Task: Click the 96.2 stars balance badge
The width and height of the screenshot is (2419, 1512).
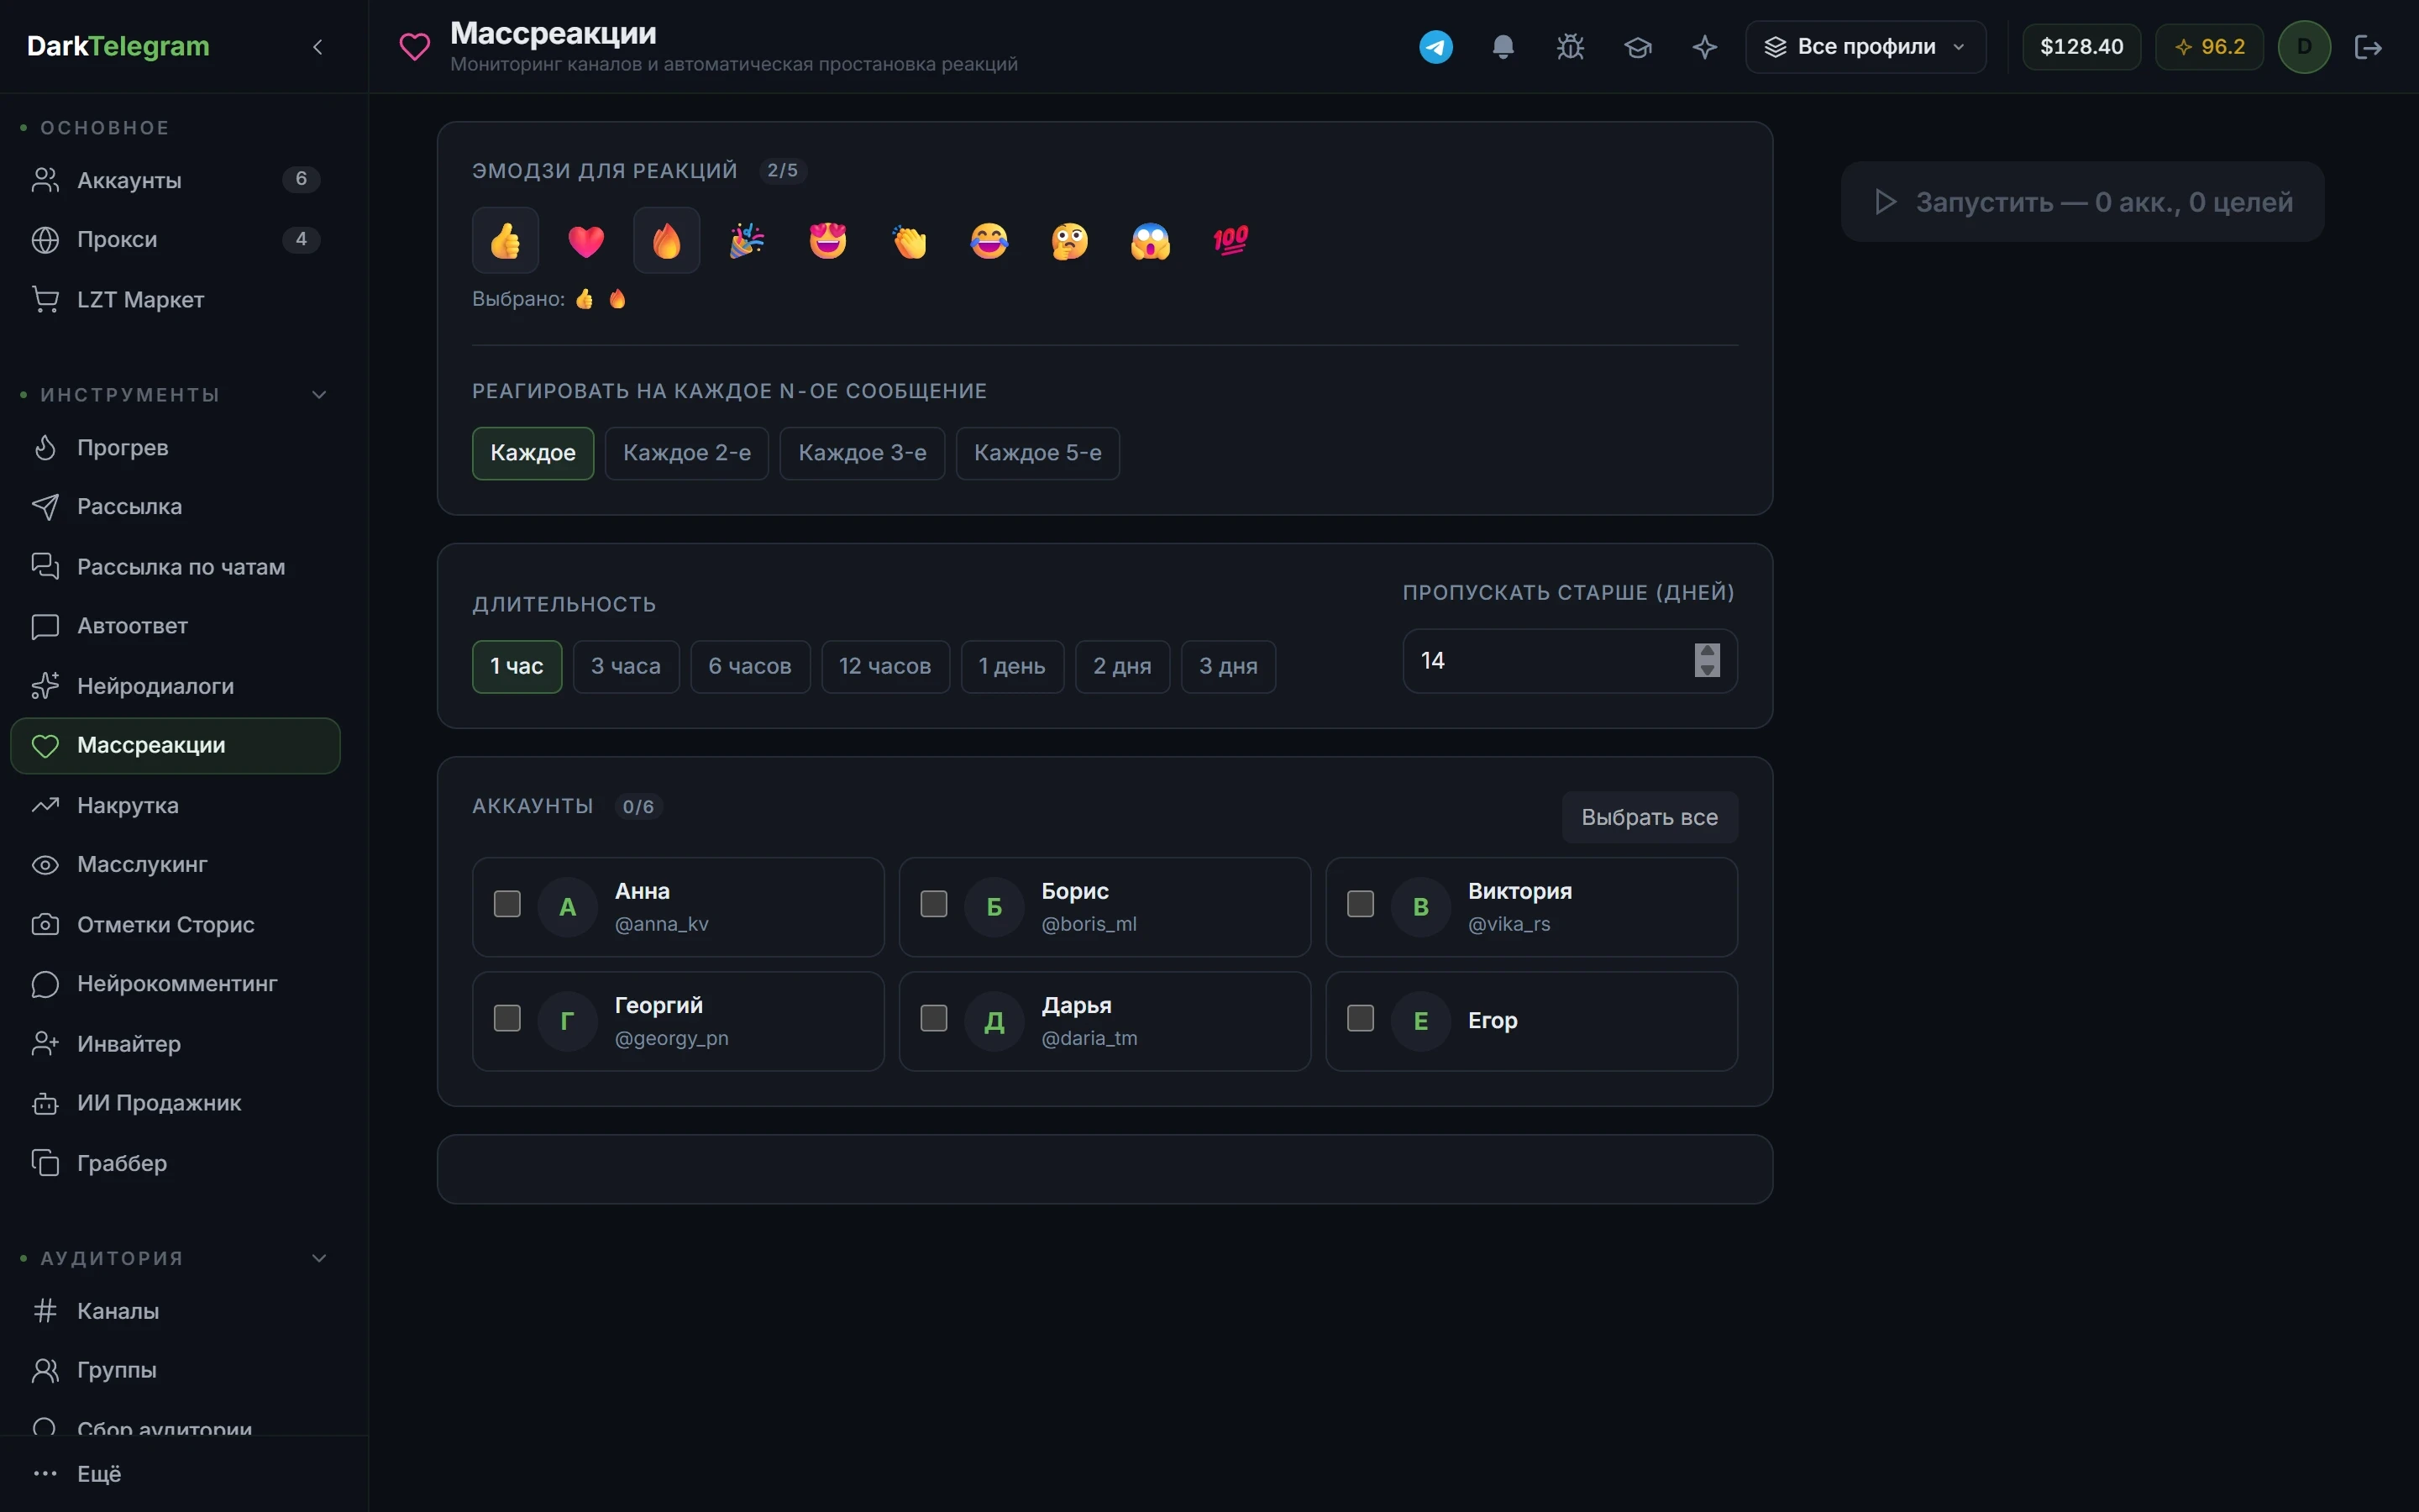Action: 2209,47
